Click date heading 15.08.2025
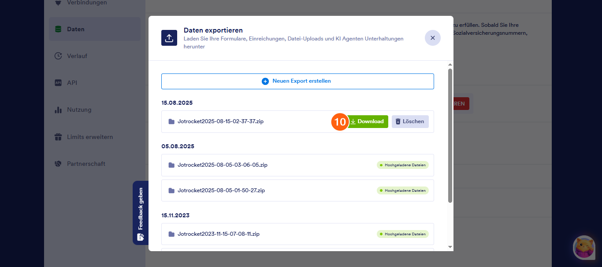602x267 pixels. (177, 102)
